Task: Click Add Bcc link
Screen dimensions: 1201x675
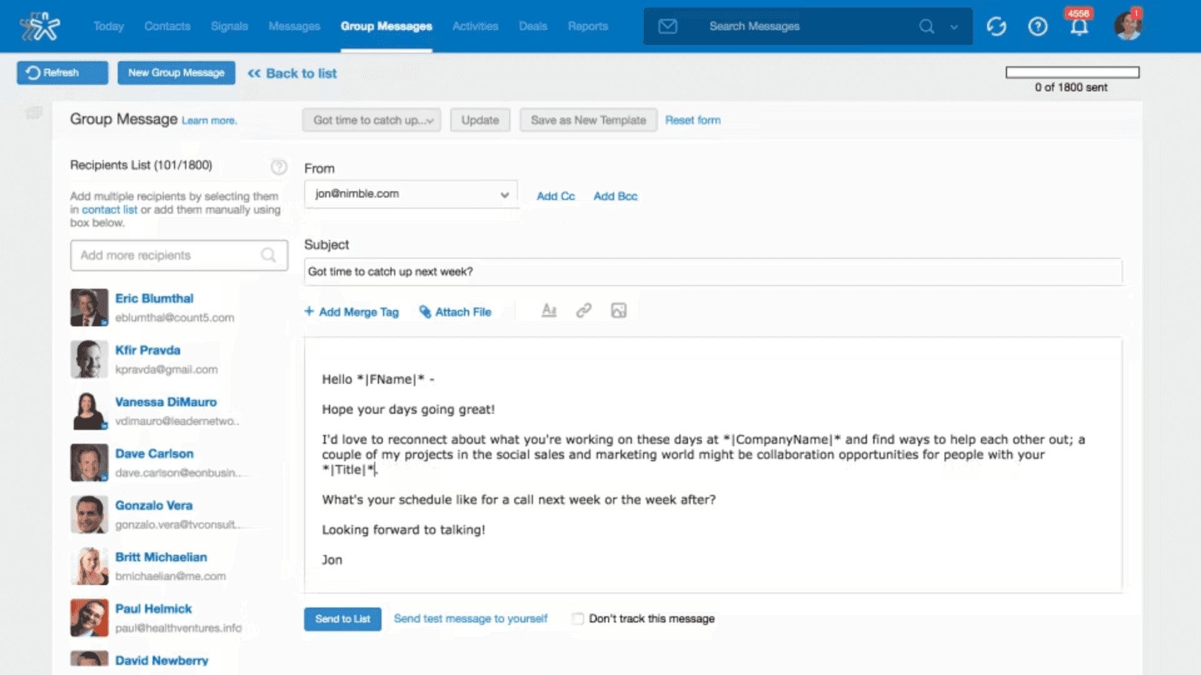Action: (616, 196)
